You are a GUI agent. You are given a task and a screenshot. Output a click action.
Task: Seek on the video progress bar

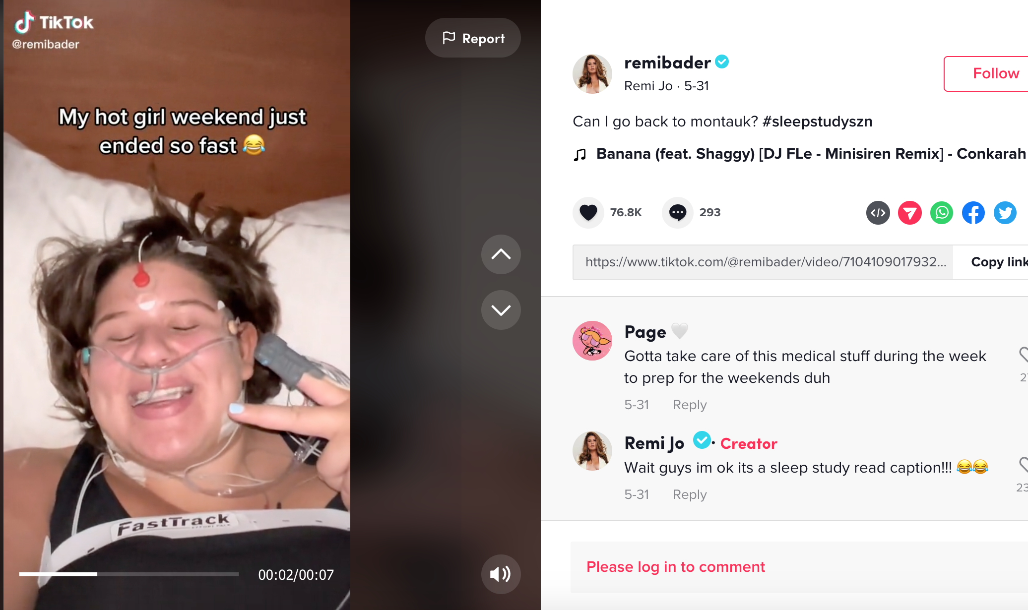click(x=129, y=574)
